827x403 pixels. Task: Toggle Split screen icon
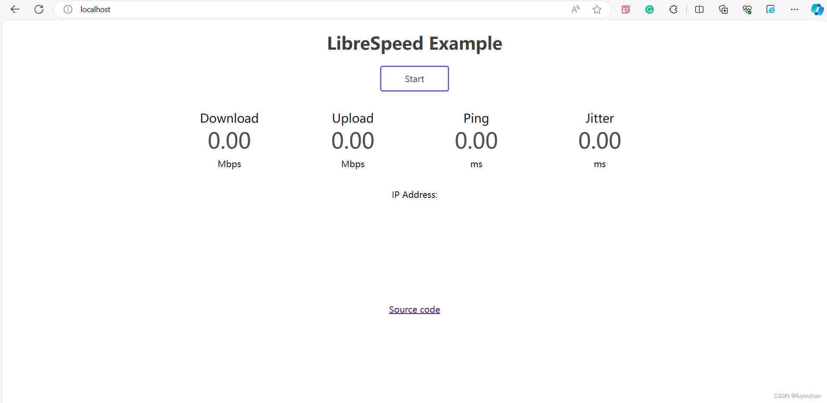(700, 10)
